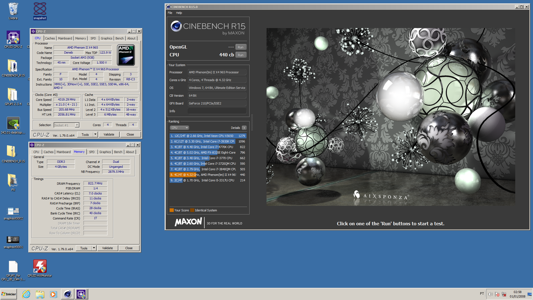Click Close button in lower CPU-Z window
This screenshot has width=533, height=300.
pyautogui.click(x=129, y=248)
